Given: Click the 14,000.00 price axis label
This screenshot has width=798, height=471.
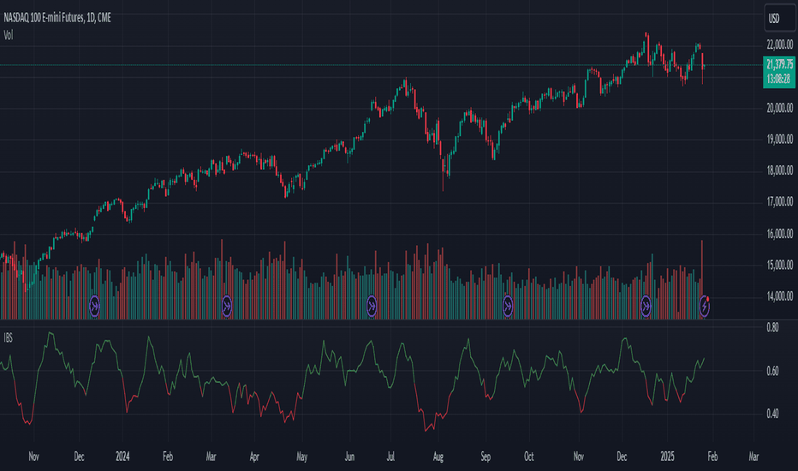Looking at the screenshot, I should (x=780, y=295).
